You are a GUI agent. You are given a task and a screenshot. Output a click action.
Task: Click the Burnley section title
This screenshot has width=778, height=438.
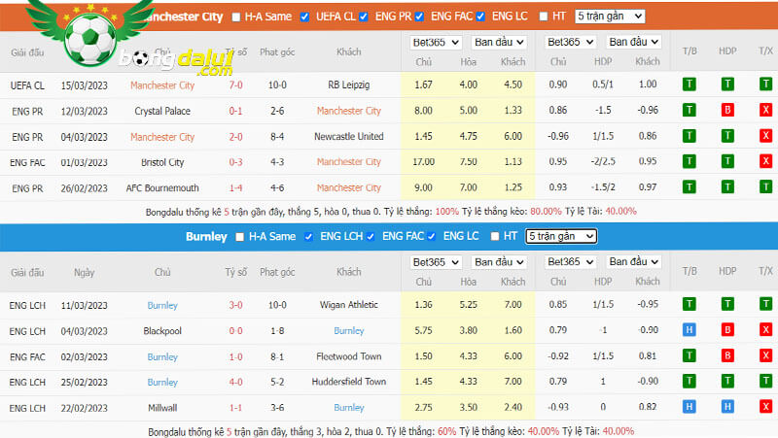point(206,237)
